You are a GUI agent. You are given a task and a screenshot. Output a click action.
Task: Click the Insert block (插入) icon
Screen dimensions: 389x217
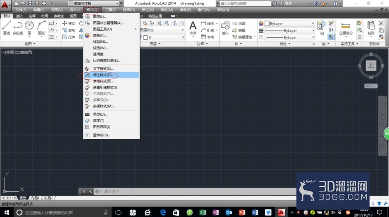225,28
